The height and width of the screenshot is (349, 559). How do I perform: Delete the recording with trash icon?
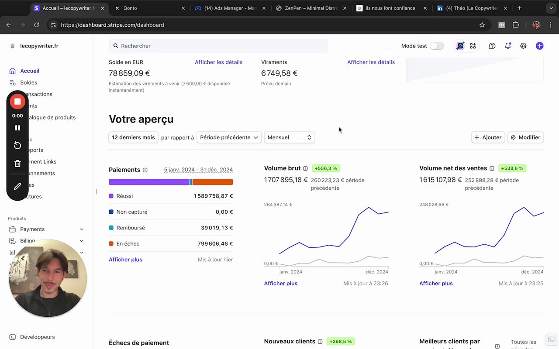pyautogui.click(x=17, y=164)
